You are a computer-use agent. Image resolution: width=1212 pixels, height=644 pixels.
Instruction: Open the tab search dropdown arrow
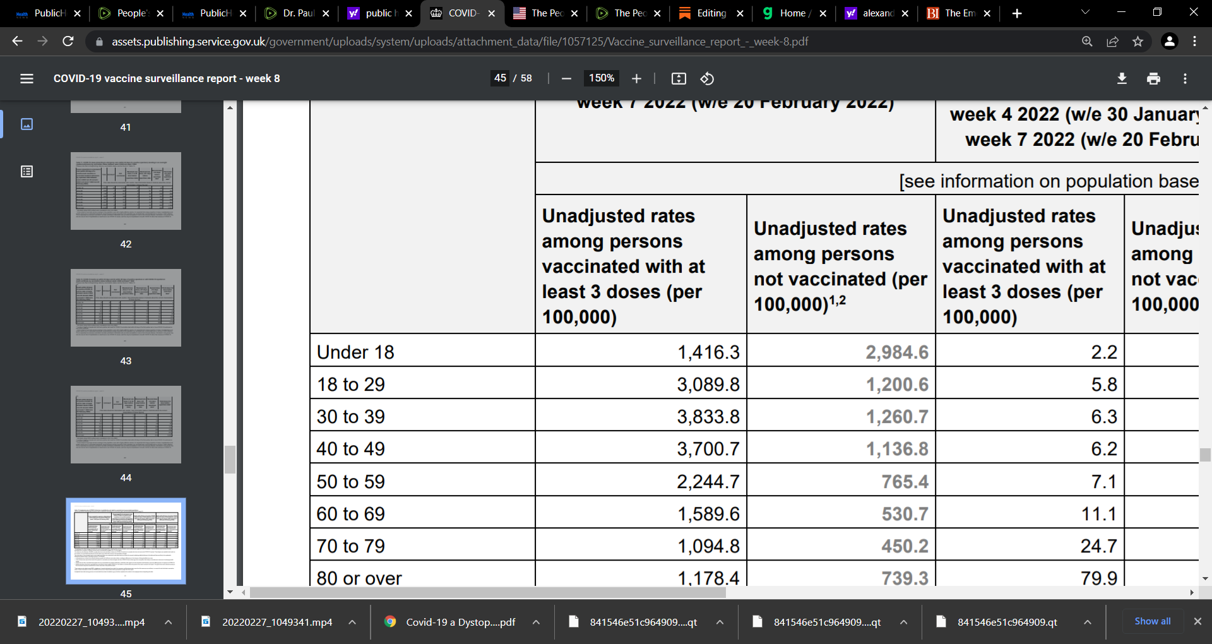[x=1085, y=12]
